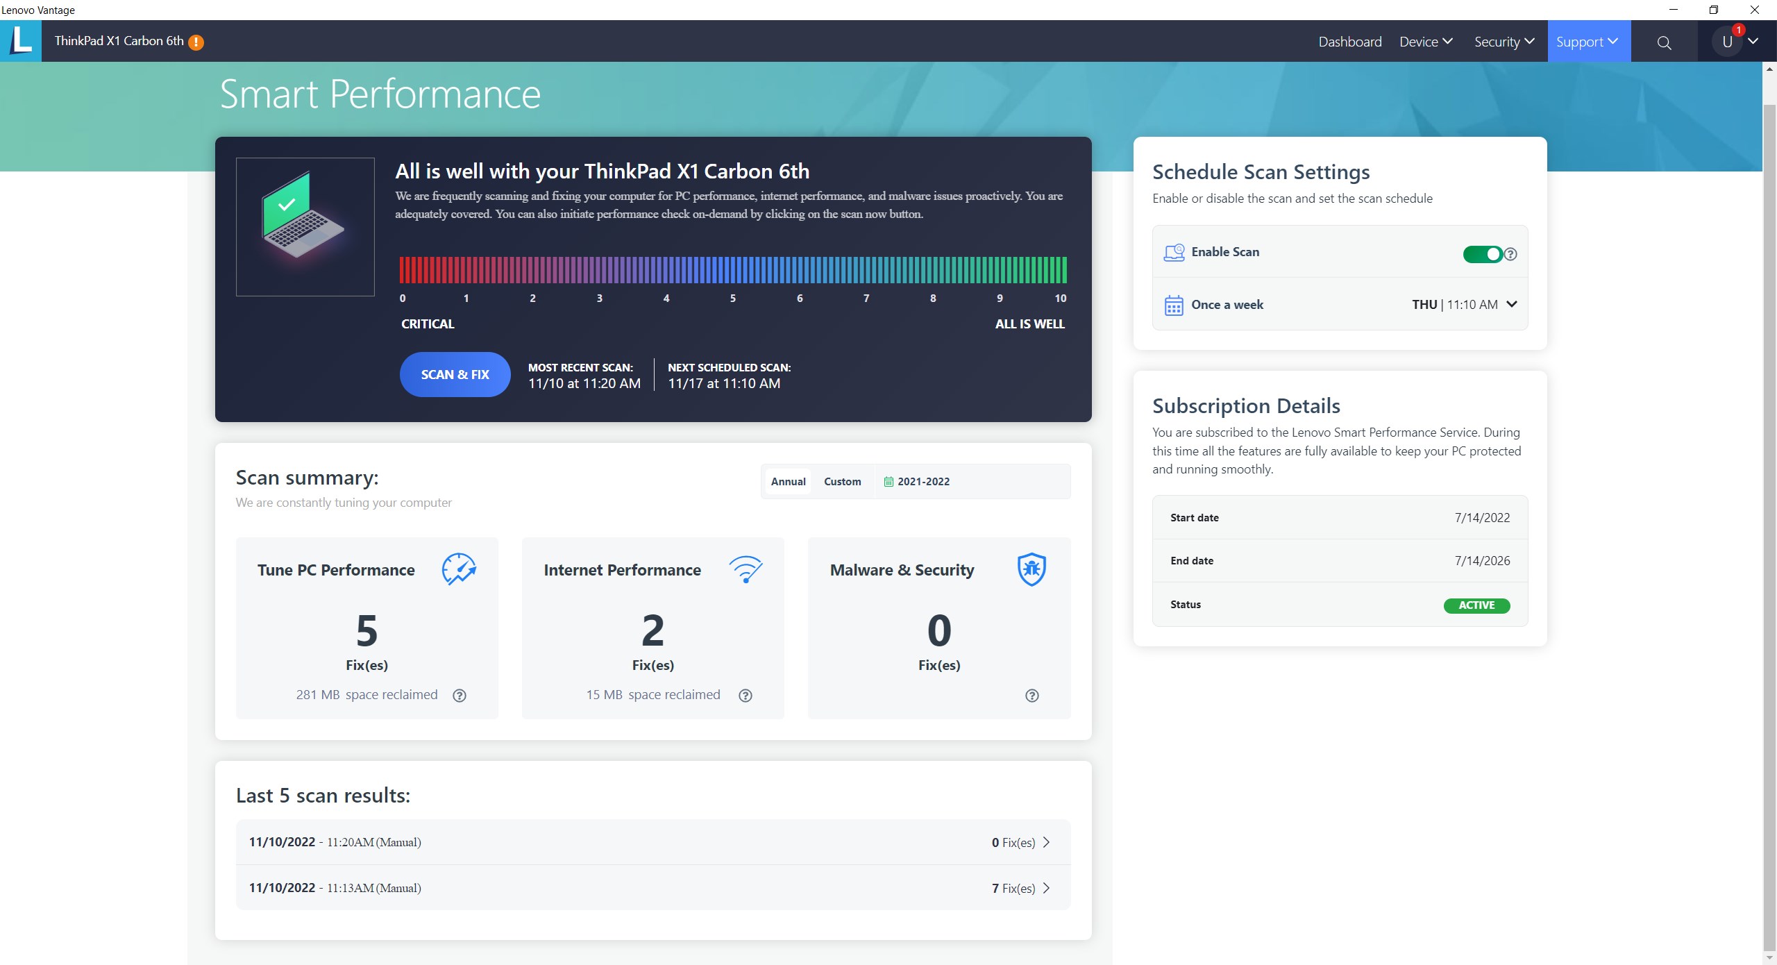Start a scan with SCAN & FIX button
This screenshot has width=1777, height=965.
(x=455, y=375)
